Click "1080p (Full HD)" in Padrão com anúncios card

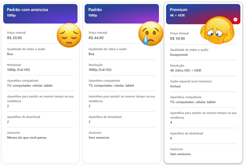pyautogui.click(x=18, y=70)
